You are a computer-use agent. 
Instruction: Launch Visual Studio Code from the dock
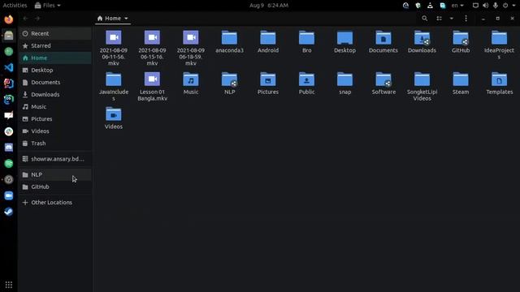[9, 67]
